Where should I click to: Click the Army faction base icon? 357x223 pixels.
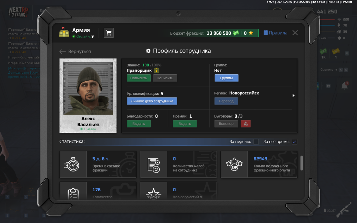(64, 32)
